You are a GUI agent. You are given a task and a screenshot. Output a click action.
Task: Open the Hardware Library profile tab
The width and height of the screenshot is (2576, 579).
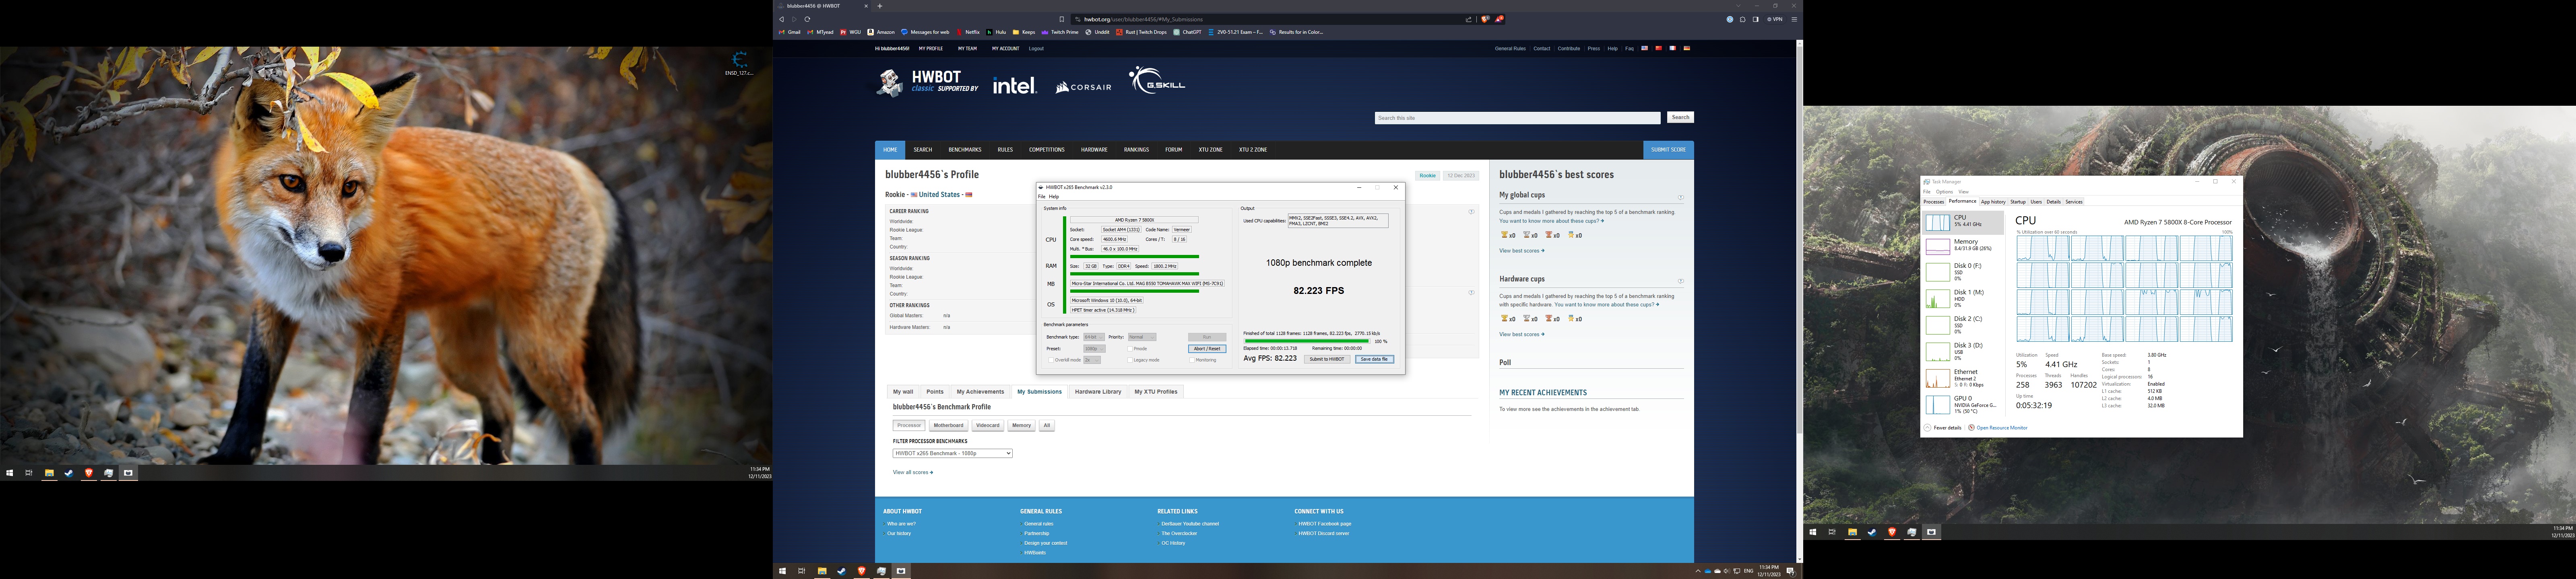[1098, 391]
